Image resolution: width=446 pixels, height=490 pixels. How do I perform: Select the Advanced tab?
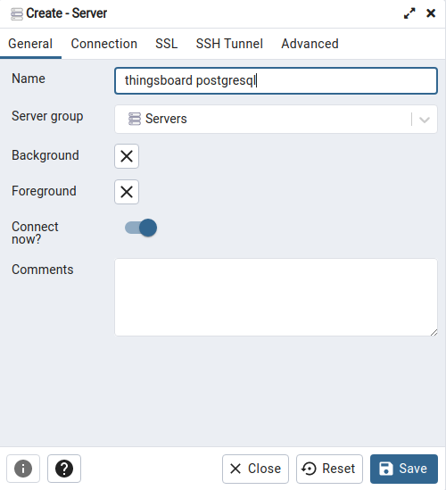point(310,44)
